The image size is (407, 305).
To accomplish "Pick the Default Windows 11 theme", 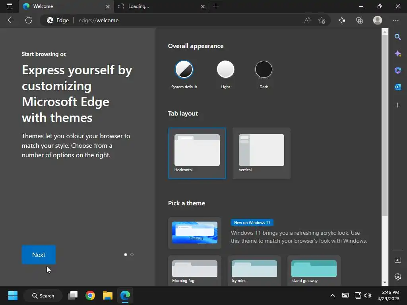I will tap(195, 233).
